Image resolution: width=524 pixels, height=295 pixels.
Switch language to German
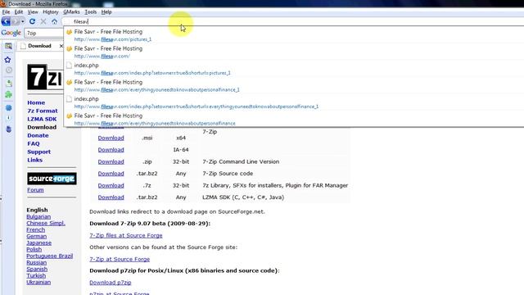36,237
